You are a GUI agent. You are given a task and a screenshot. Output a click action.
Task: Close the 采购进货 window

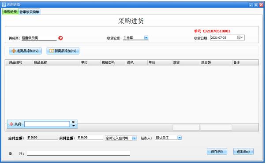261,5
